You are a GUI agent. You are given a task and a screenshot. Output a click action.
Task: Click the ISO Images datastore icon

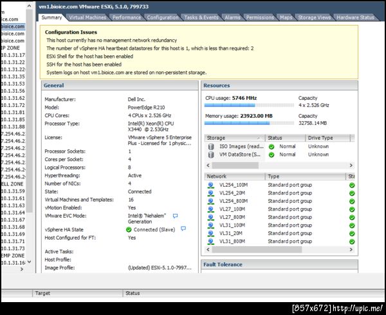[211, 147]
